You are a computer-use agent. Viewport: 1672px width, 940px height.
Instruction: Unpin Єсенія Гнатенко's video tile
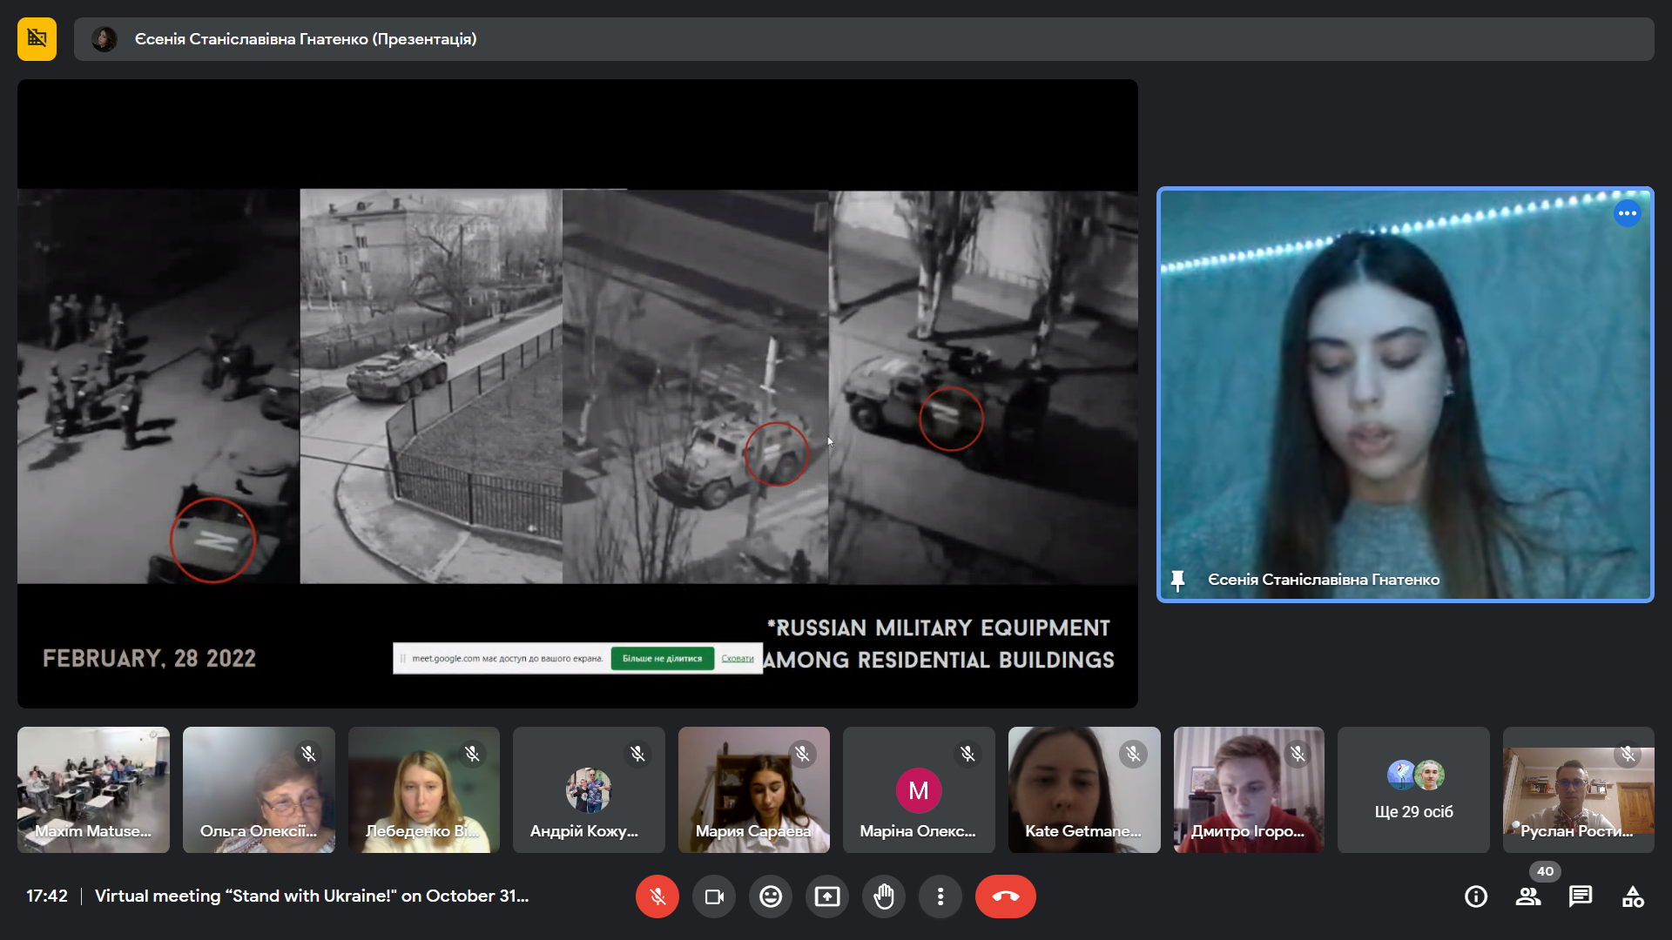[x=1177, y=580]
